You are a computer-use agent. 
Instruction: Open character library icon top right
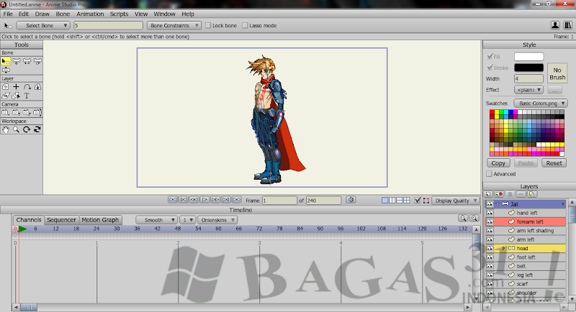(555, 25)
